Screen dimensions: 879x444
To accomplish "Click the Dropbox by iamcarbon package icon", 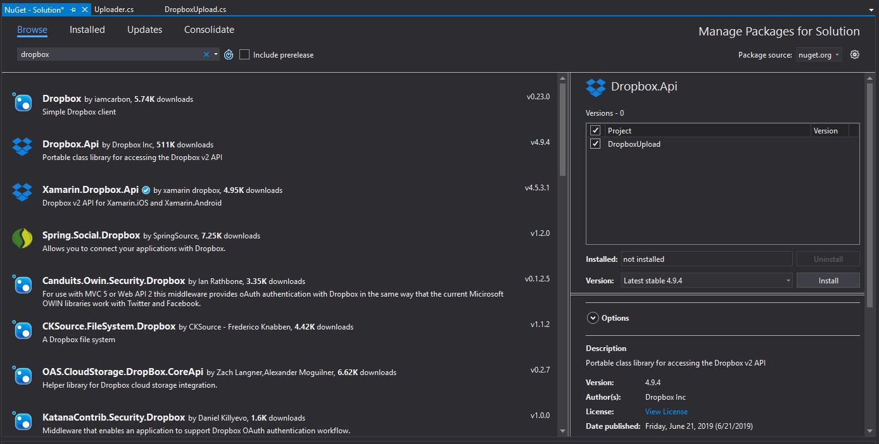I will (x=22, y=102).
